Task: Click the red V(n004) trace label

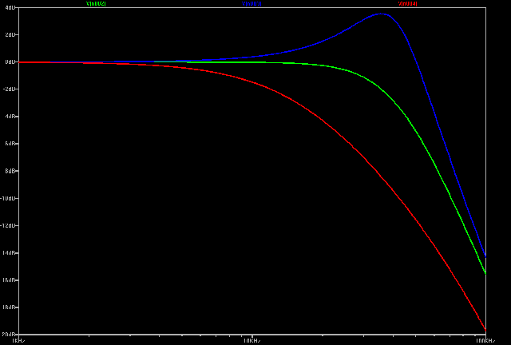Action: click(407, 3)
